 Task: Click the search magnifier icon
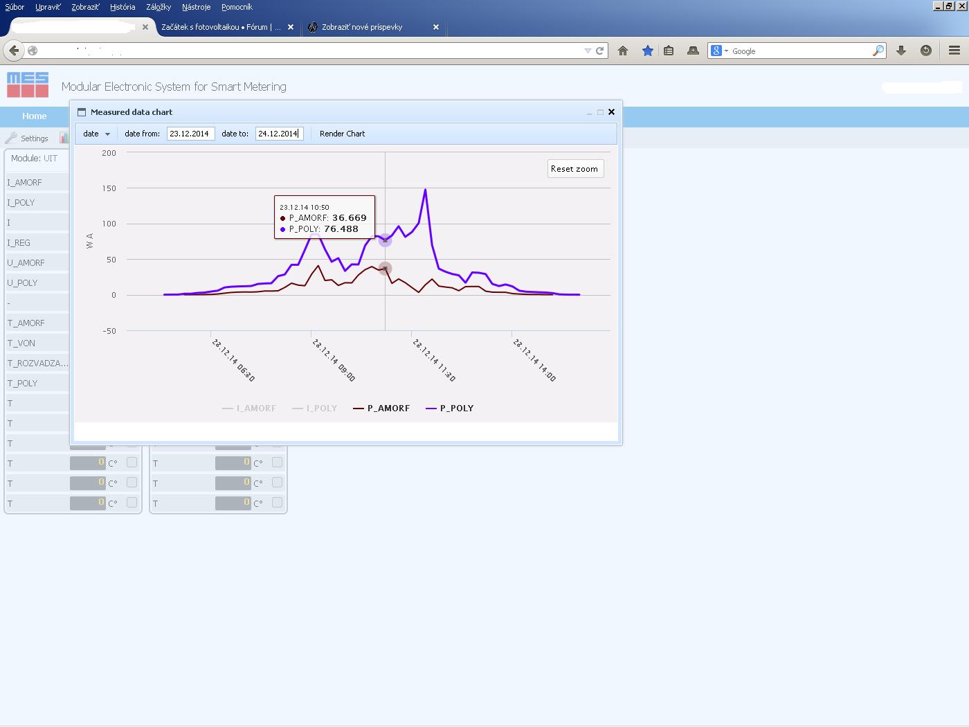tap(878, 51)
